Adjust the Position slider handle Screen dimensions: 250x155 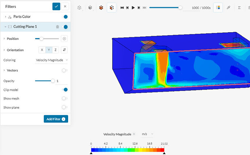(41, 39)
